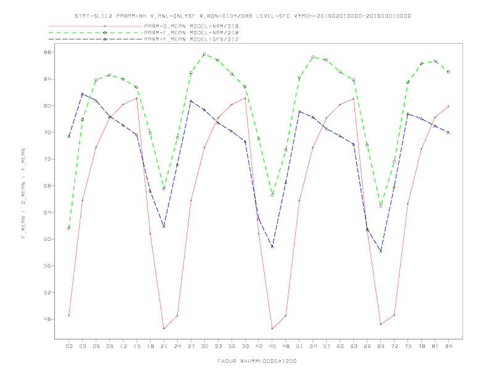Viewport: 489px width, 377px height.
Task: Click y-axis tick label 60
Action: pyautogui.click(x=47, y=239)
